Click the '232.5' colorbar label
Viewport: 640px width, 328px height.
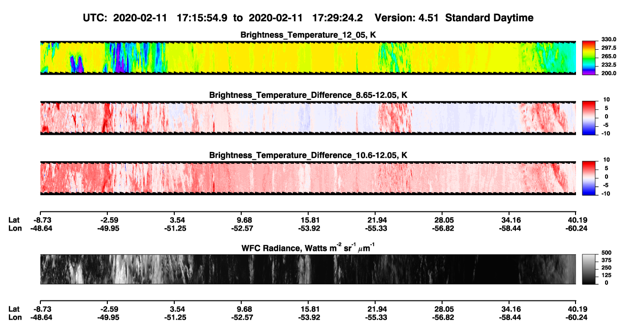(609, 65)
